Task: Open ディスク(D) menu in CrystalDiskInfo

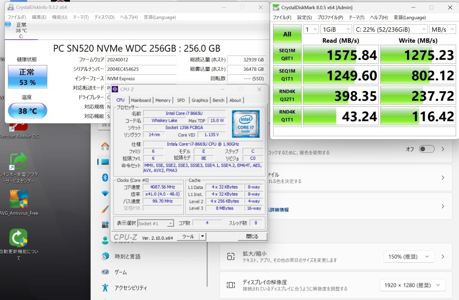Action: [x=104, y=17]
